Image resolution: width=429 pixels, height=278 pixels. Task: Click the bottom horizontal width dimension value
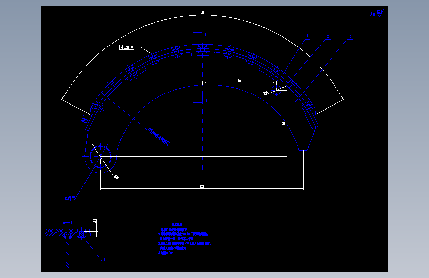coord(202,187)
